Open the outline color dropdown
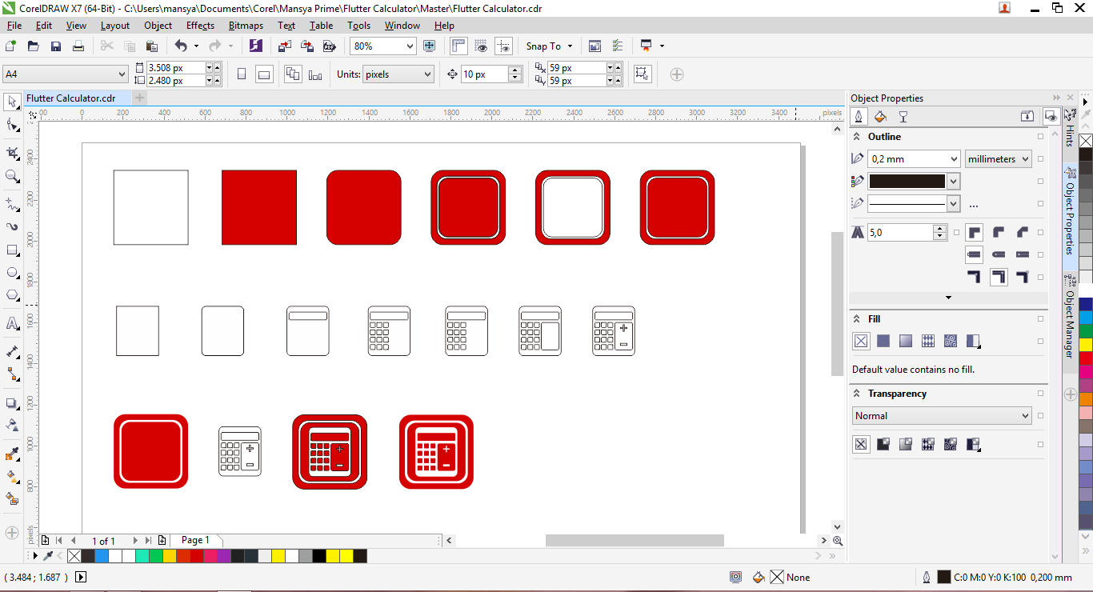Screen dimensions: 1093x592 click(x=954, y=182)
